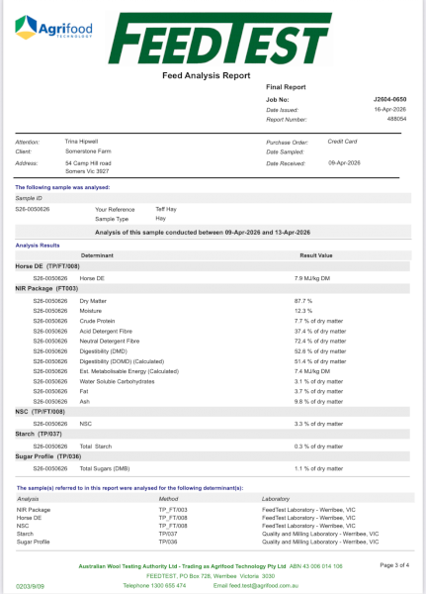Screen dimensions: 426x594
Task: Select the 'Final Report' heading
Action: tap(286, 87)
